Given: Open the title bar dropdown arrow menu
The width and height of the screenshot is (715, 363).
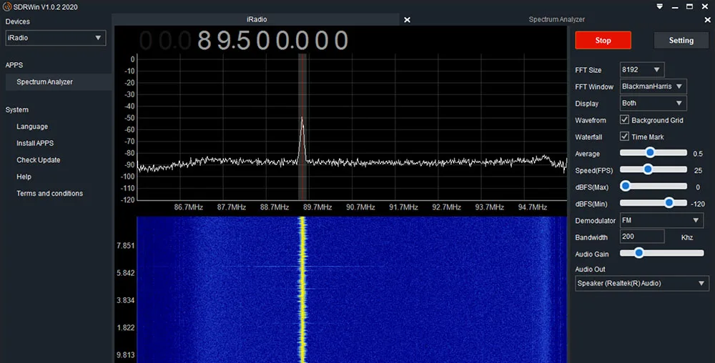Looking at the screenshot, I should click(x=659, y=6).
